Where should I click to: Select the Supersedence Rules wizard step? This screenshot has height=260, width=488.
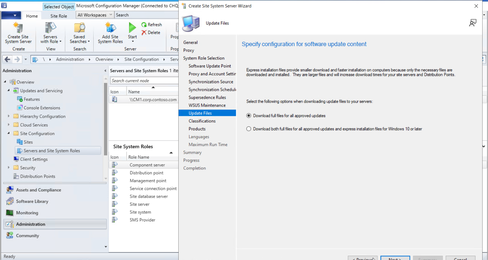pos(207,97)
